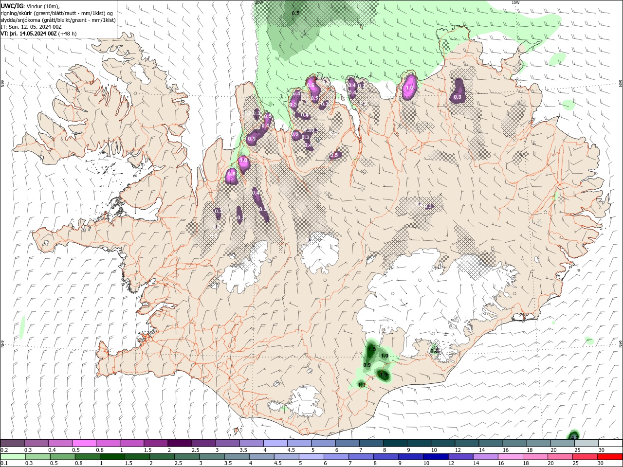
Task: Click the "rigning/skúrir" legend description text
Action: (x=16, y=13)
